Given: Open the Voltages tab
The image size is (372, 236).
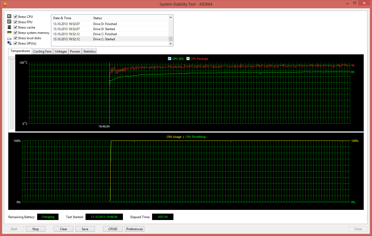Looking at the screenshot, I should [61, 51].
